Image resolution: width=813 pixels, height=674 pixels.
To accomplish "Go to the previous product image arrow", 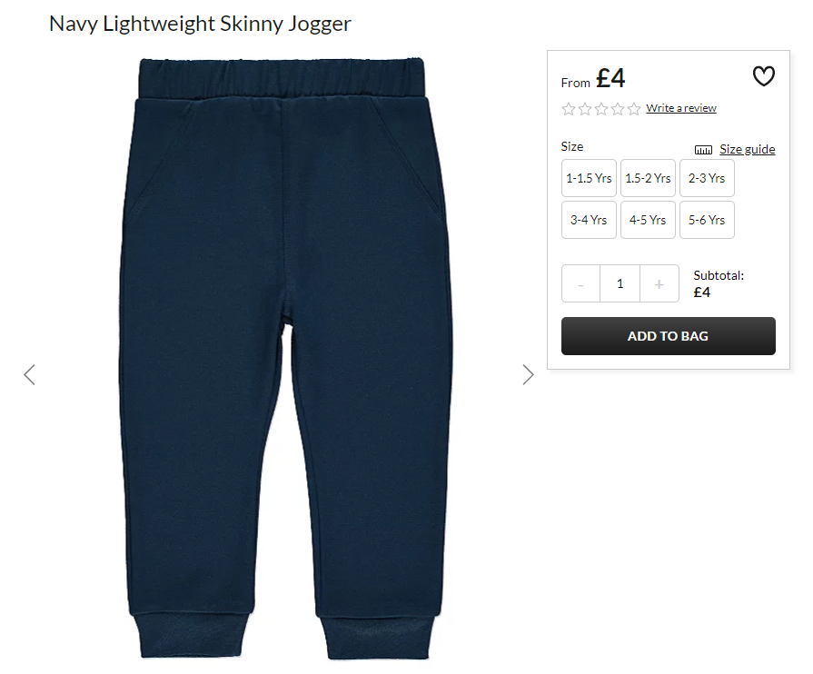I will 30,375.
